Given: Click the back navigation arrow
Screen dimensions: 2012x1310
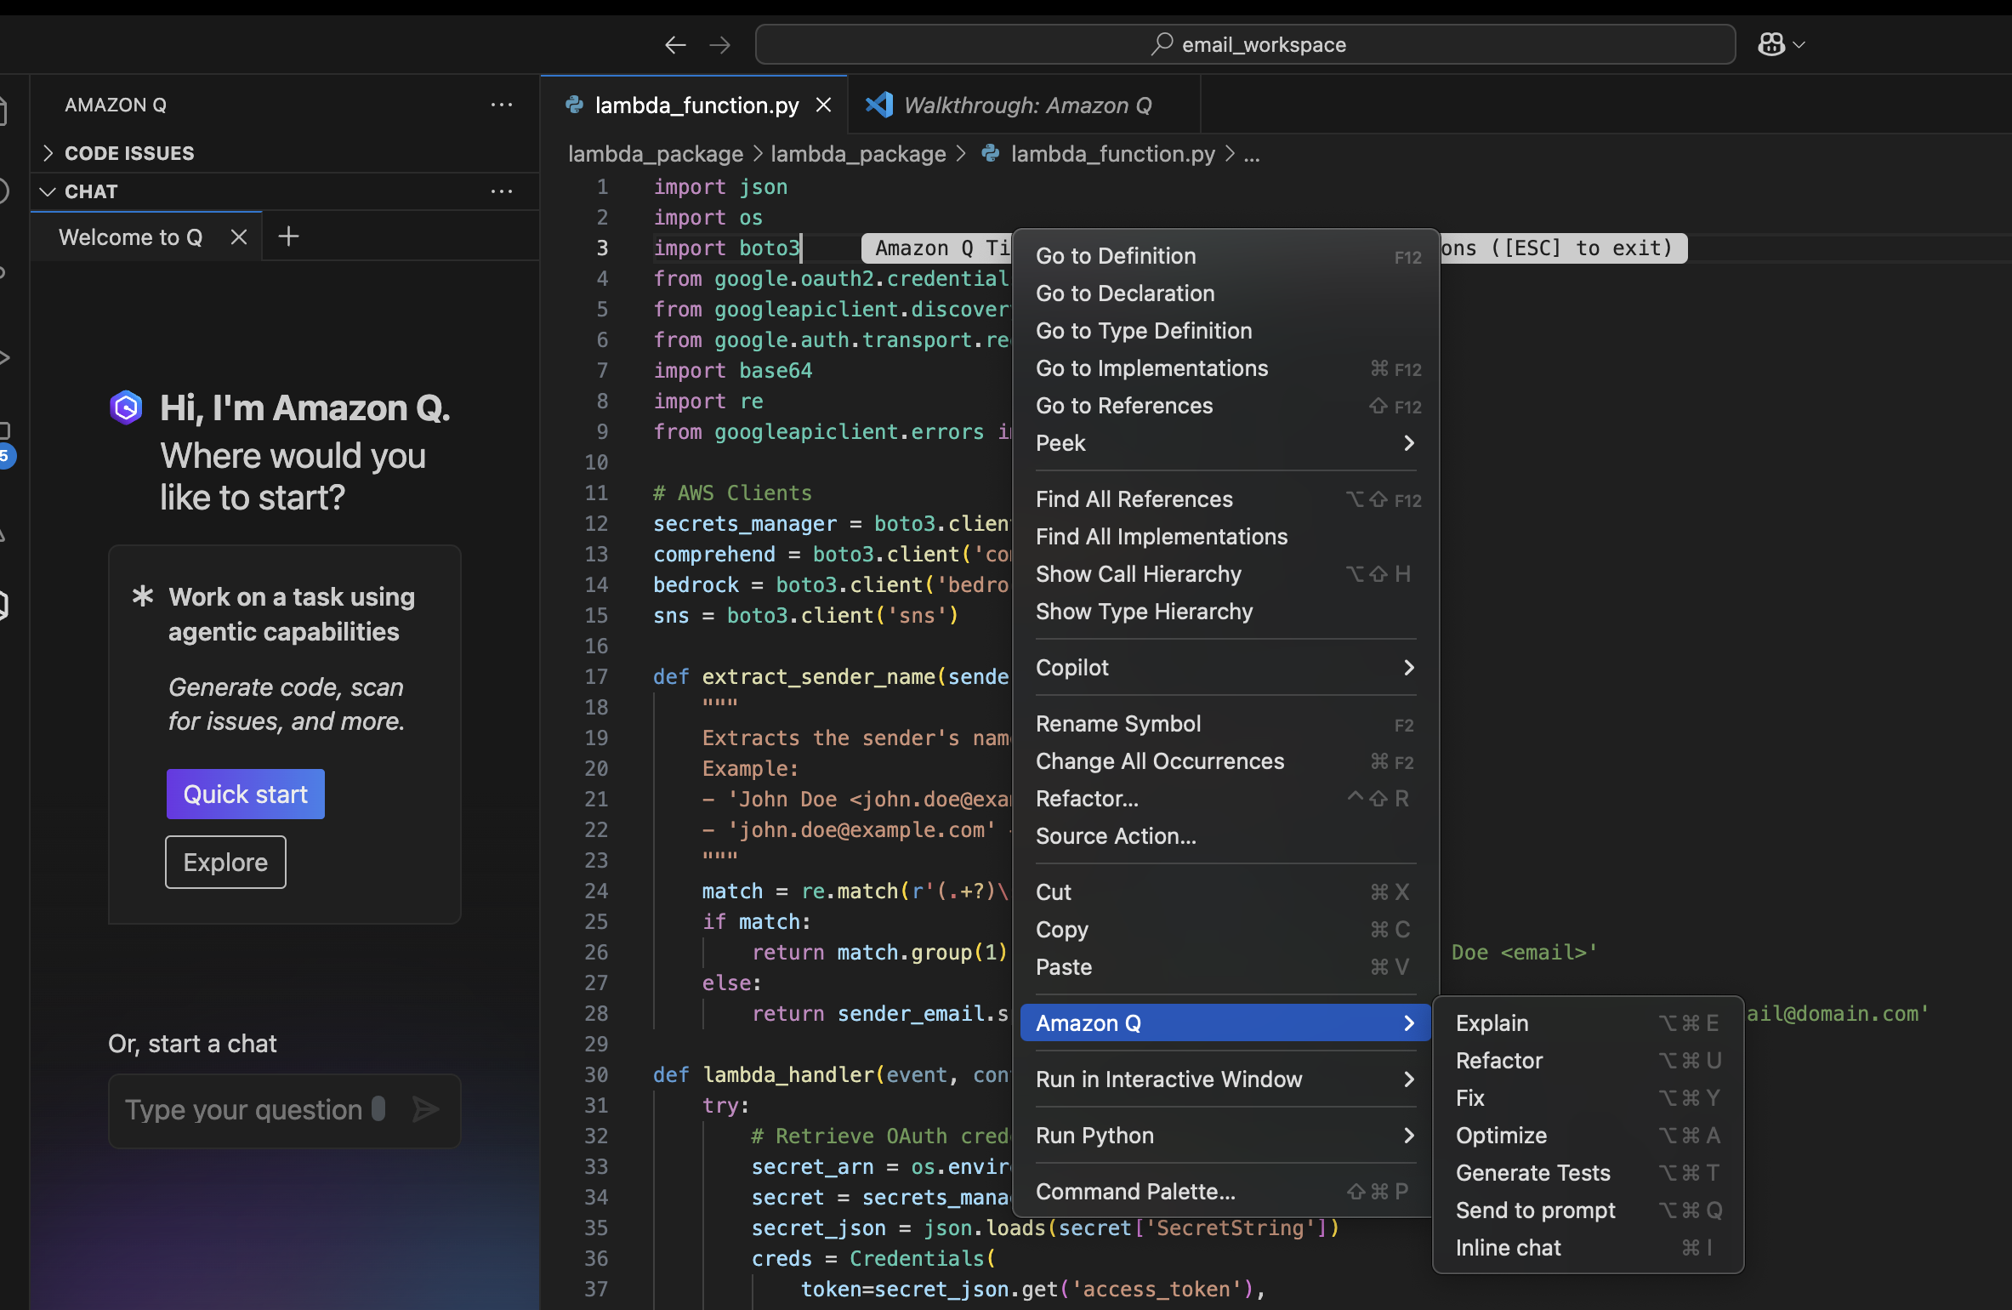Looking at the screenshot, I should click(675, 45).
